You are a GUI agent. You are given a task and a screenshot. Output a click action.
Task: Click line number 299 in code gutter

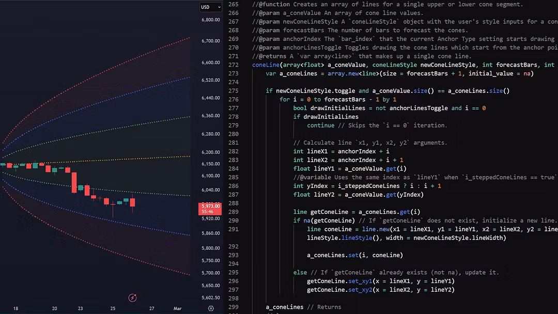pyautogui.click(x=233, y=307)
